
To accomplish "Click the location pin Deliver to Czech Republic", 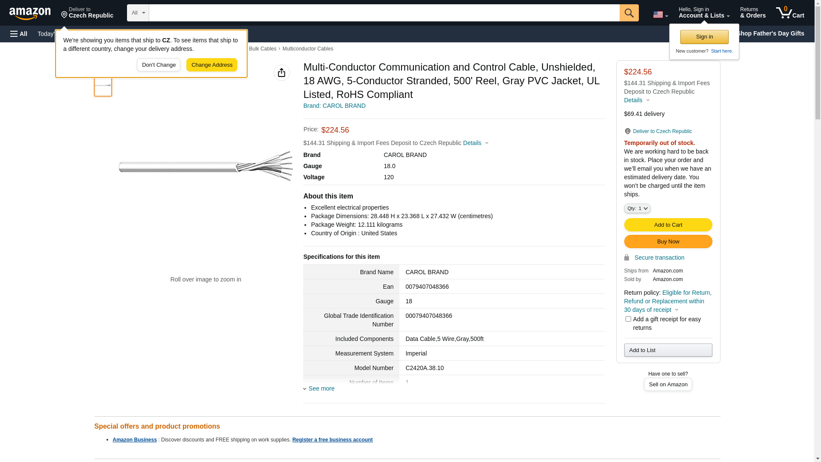I will [87, 13].
